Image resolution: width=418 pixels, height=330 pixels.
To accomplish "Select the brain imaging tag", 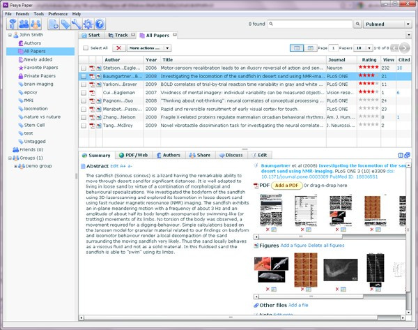I will 38,84.
